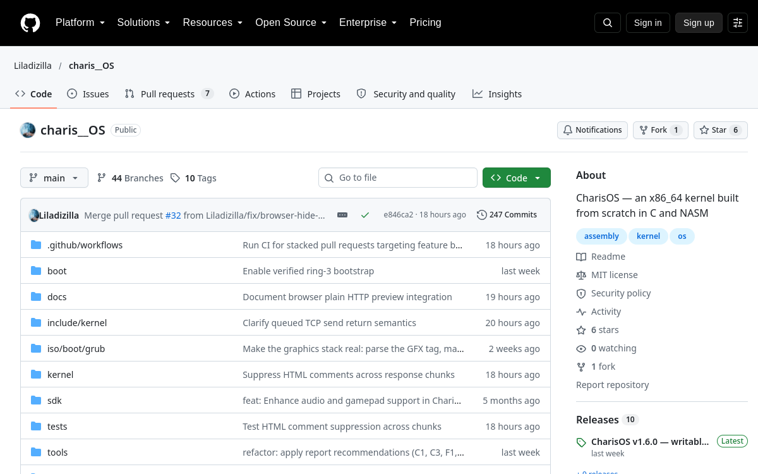This screenshot has width=758, height=474.
Task: Select the Code tab
Action: [x=33, y=94]
